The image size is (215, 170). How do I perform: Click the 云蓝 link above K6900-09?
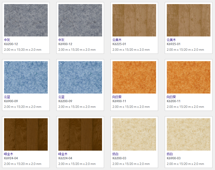tap(7, 97)
